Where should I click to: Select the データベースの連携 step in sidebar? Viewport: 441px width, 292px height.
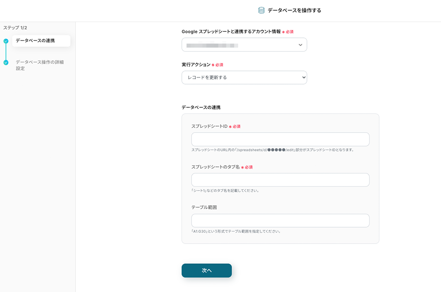[35, 41]
